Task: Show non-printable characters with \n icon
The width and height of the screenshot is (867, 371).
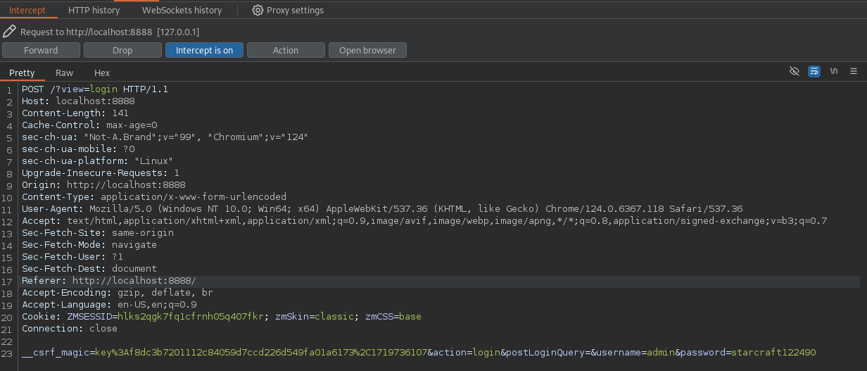Action: point(834,72)
